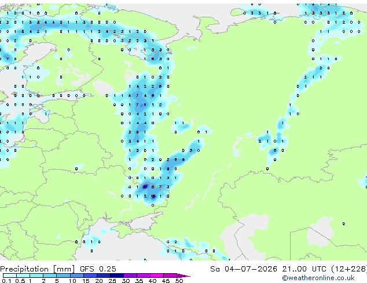Click the '40' legend scale label

152,281
